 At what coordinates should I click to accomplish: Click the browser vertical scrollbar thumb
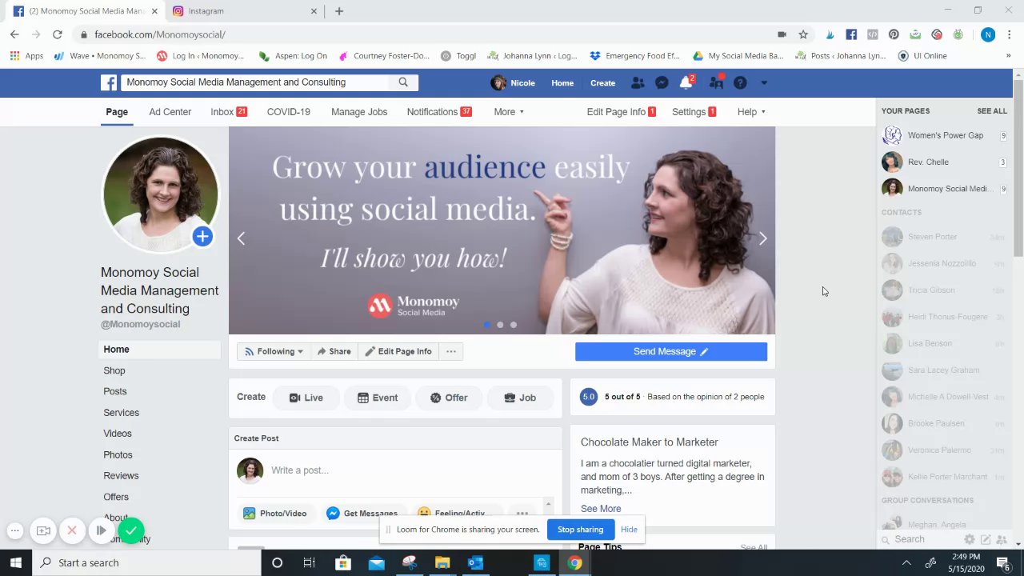tap(1018, 168)
